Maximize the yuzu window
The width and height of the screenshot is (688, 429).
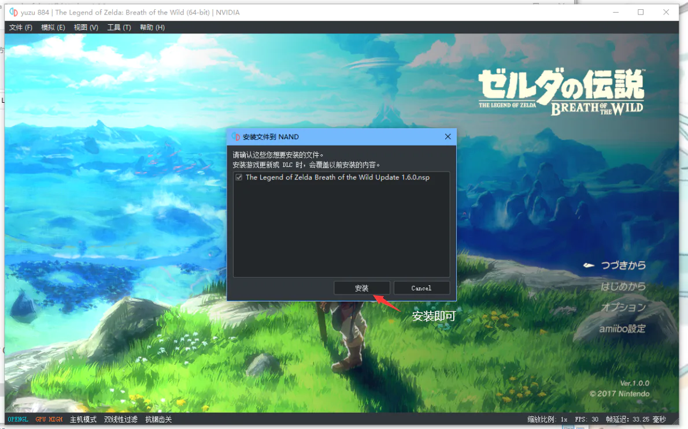641,12
